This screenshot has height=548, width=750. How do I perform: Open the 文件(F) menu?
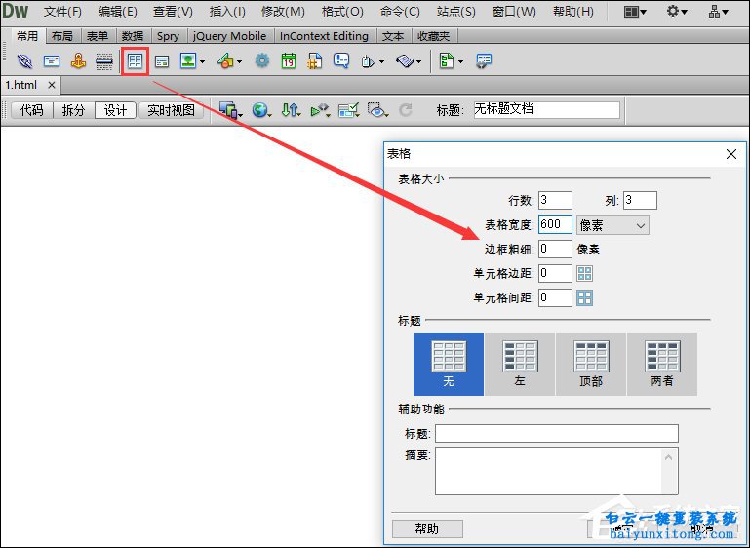62,12
